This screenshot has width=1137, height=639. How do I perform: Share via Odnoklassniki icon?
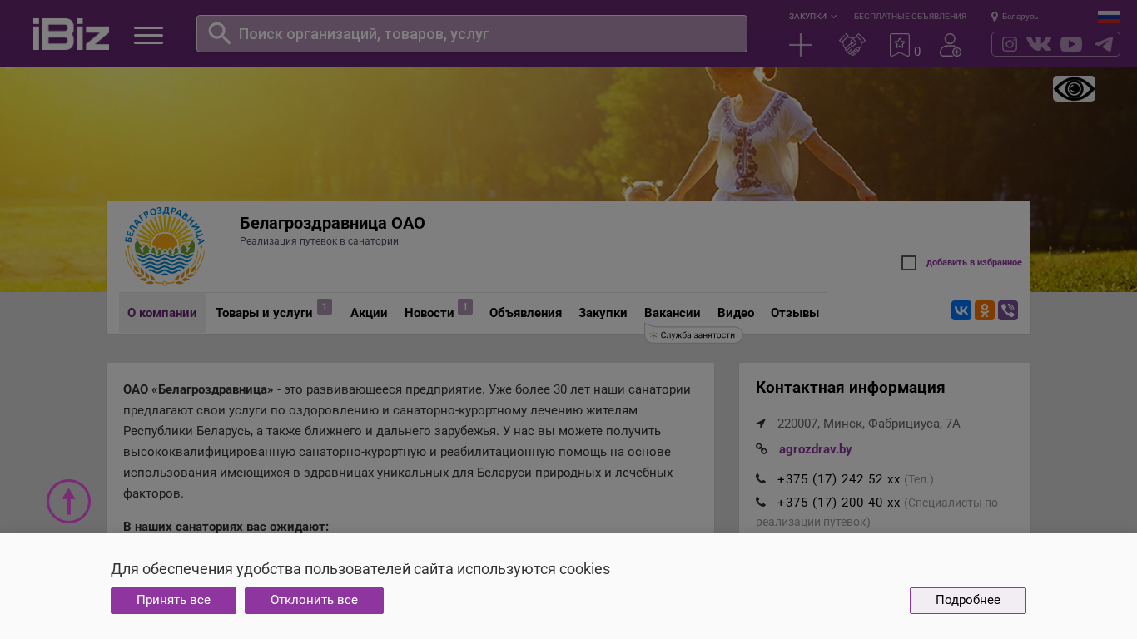click(985, 310)
